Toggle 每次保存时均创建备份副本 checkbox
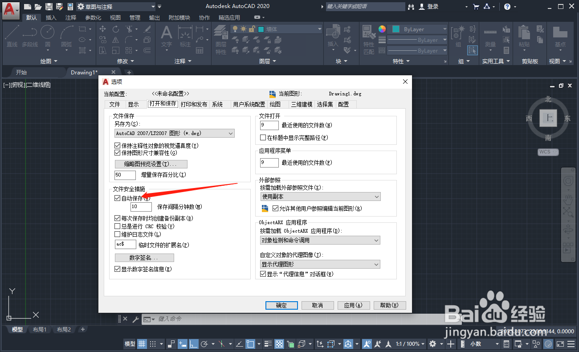The height and width of the screenshot is (352, 579). click(118, 218)
